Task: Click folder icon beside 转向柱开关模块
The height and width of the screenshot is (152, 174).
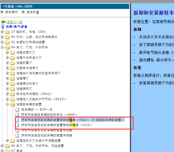Action: [x=12, y=94]
